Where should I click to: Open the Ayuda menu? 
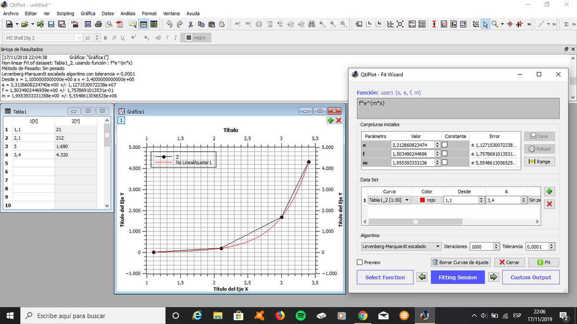(x=193, y=13)
